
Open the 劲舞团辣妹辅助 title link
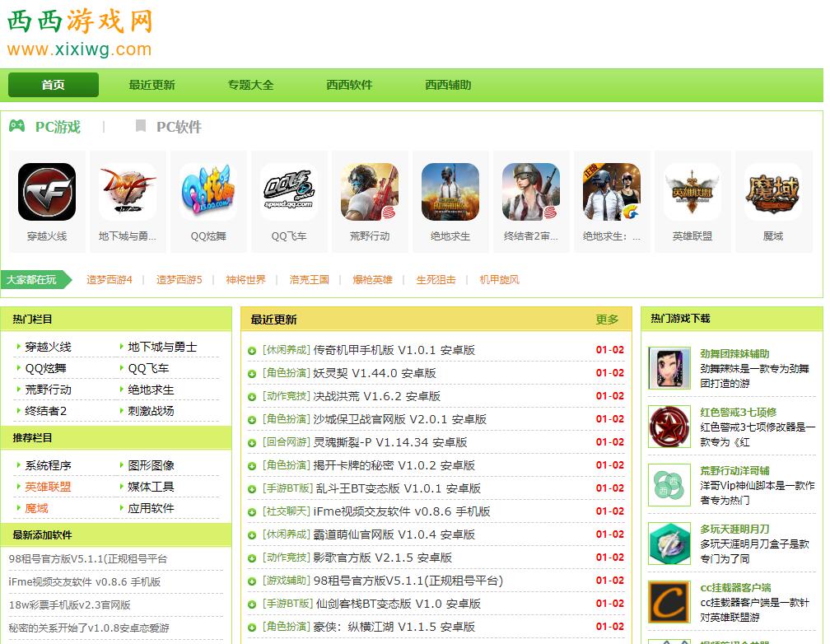734,354
